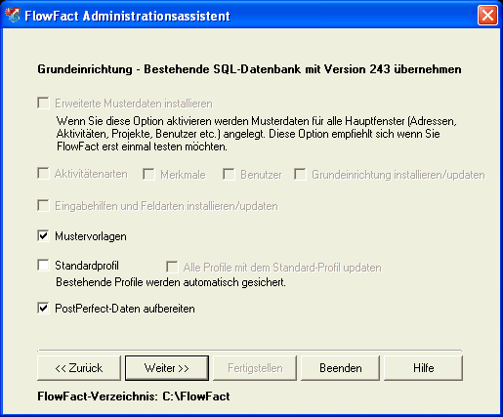Screen dimensions: 503x417
Task: Check Alle Profile mit dem Standard-Profil updaten
Action: click(x=172, y=267)
